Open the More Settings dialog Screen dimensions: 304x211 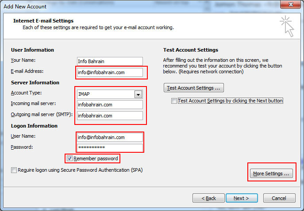(x=272, y=173)
